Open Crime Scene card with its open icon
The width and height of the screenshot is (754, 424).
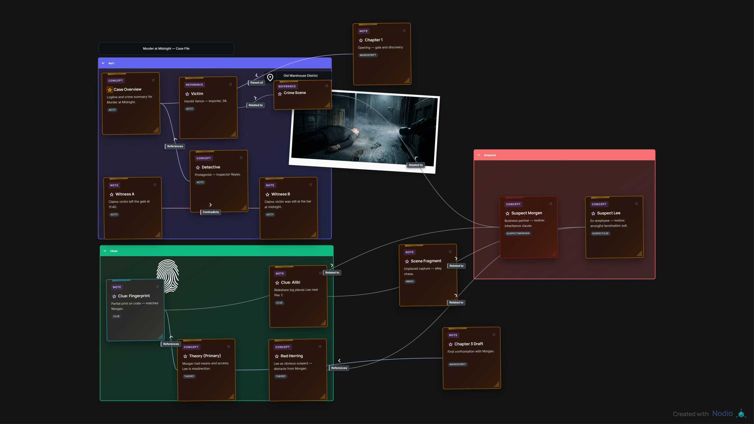pos(327,86)
